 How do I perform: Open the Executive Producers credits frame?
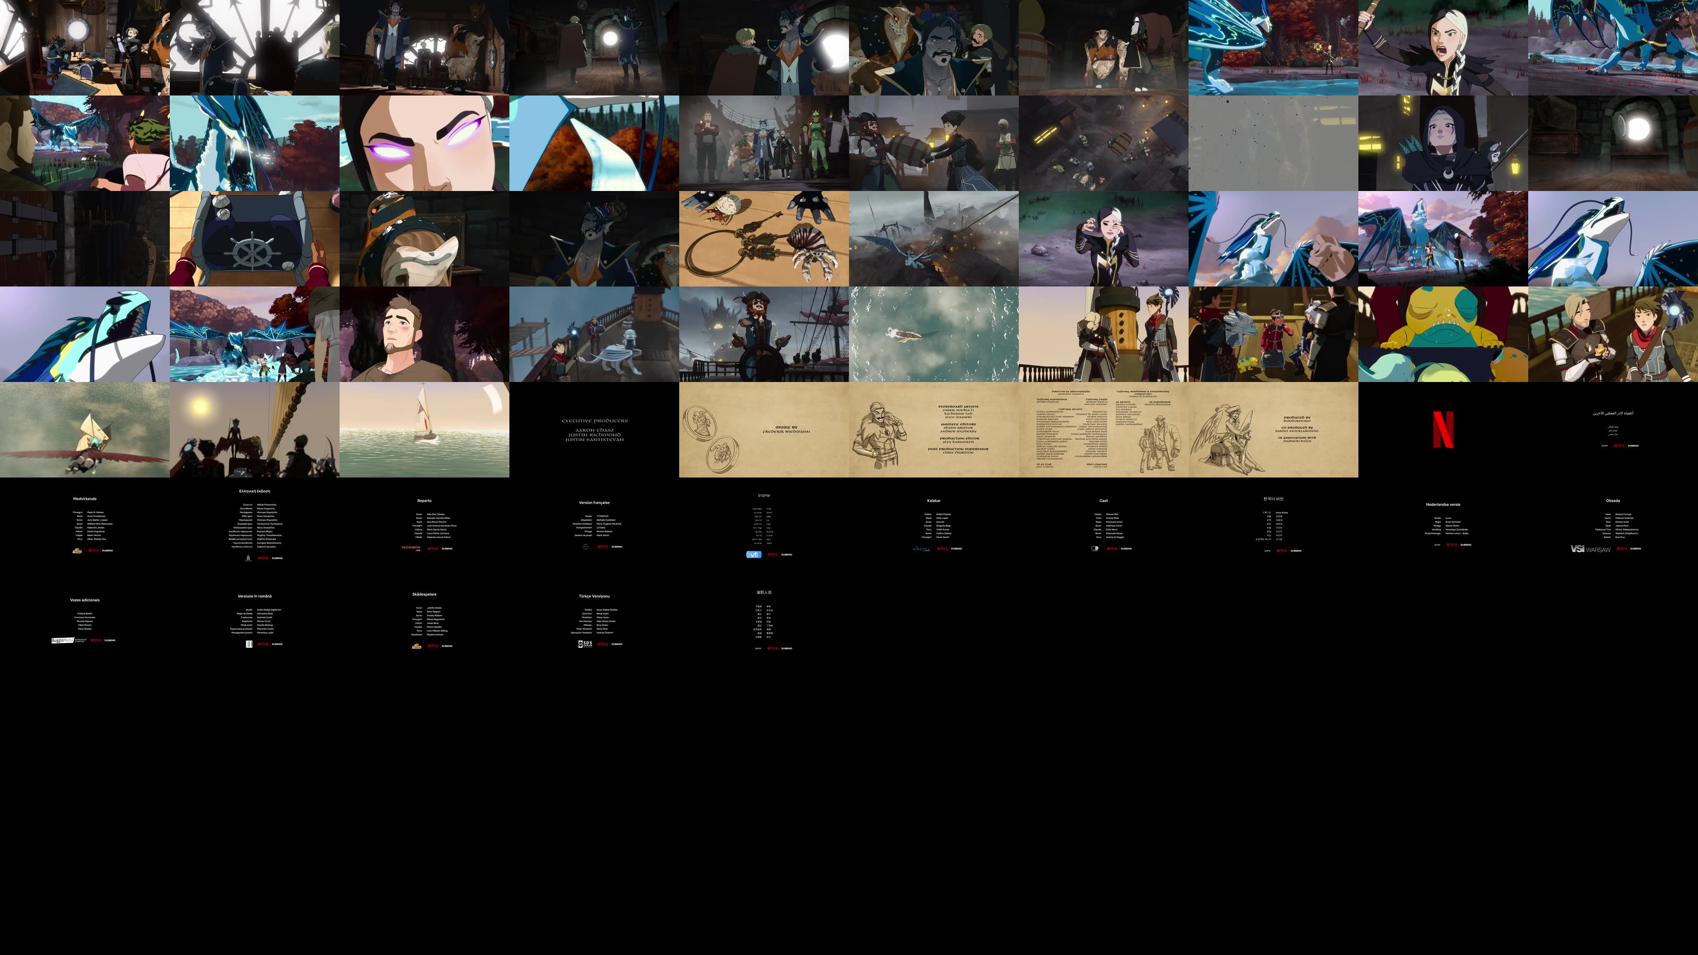tap(594, 430)
